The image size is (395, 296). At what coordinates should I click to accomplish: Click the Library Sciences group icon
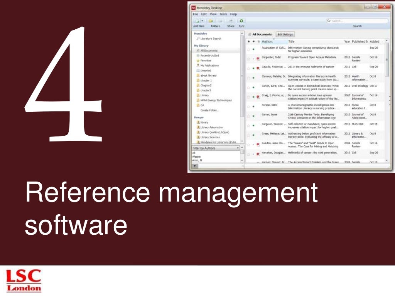coord(198,138)
